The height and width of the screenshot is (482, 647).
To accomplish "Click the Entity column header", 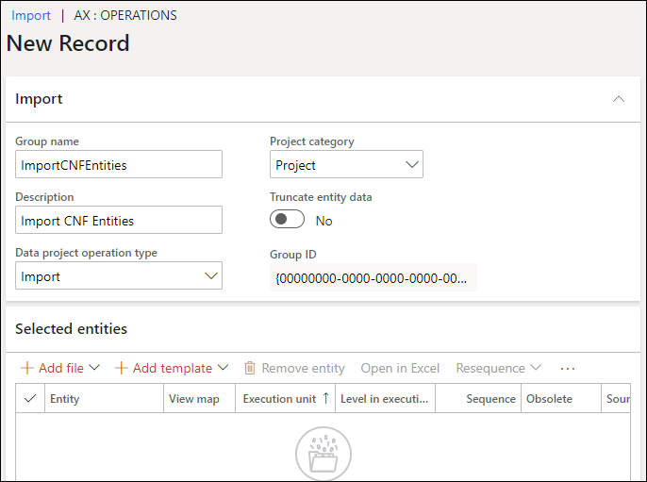I will click(x=65, y=399).
